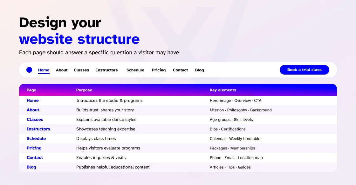Image resolution: width=356 pixels, height=185 pixels.
Task: Go to the About nav item
Action: pos(62,70)
